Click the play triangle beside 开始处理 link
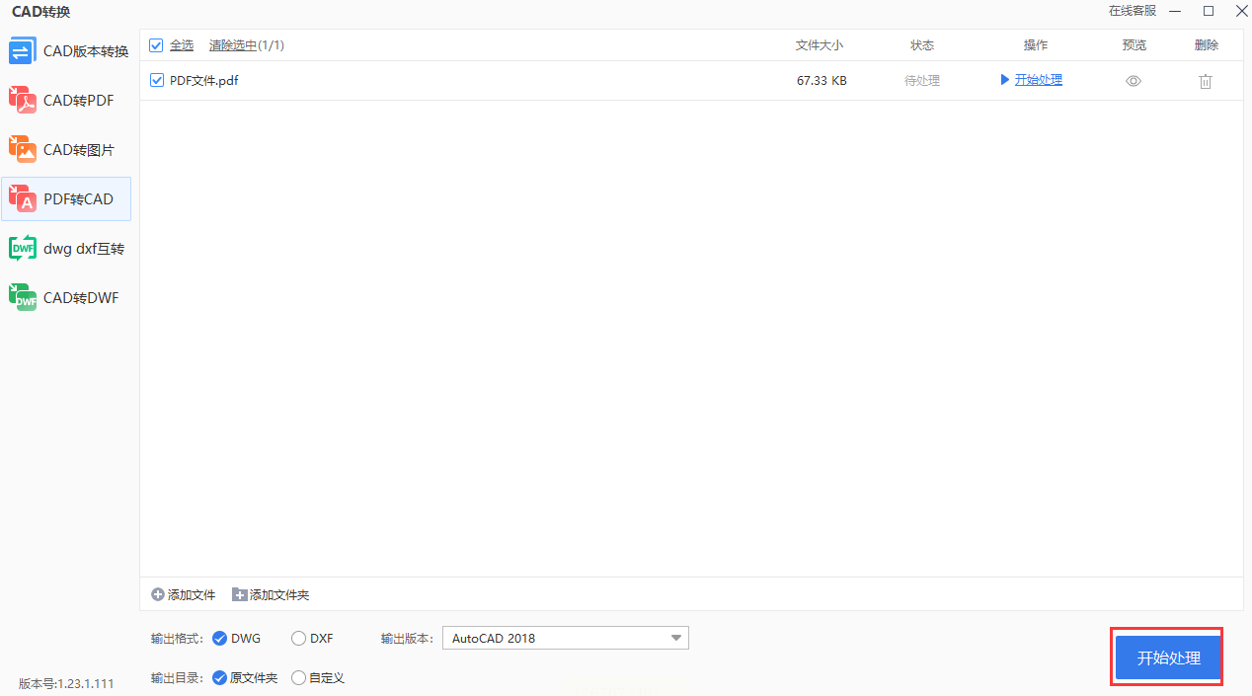 coord(1005,80)
